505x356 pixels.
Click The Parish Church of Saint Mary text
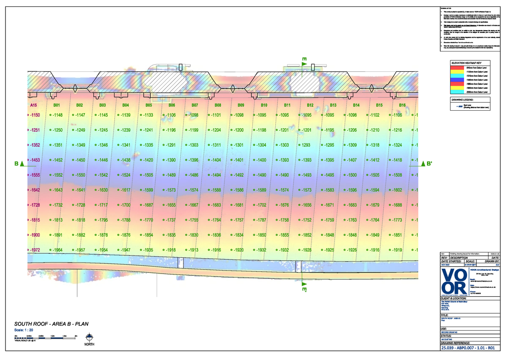(x=454, y=301)
